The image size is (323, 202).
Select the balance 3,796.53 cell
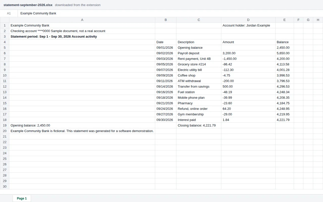285,81
